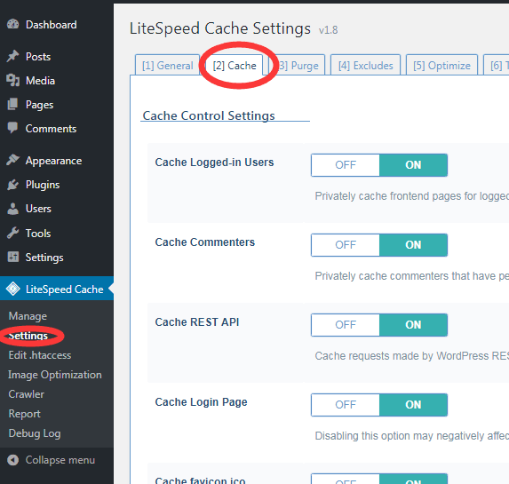Click the Cache Logged-in Users label
509x484 pixels.
214,162
